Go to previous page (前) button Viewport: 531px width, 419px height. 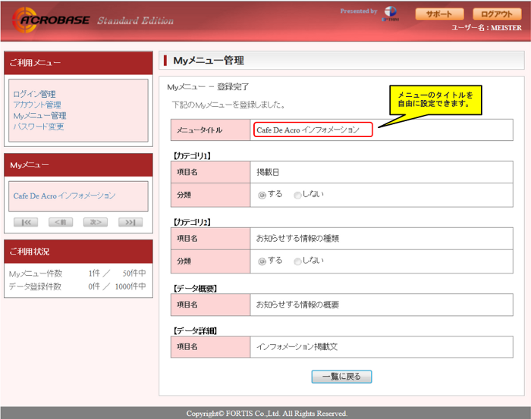61,222
